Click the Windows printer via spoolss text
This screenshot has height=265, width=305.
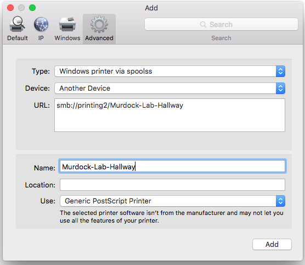point(106,71)
